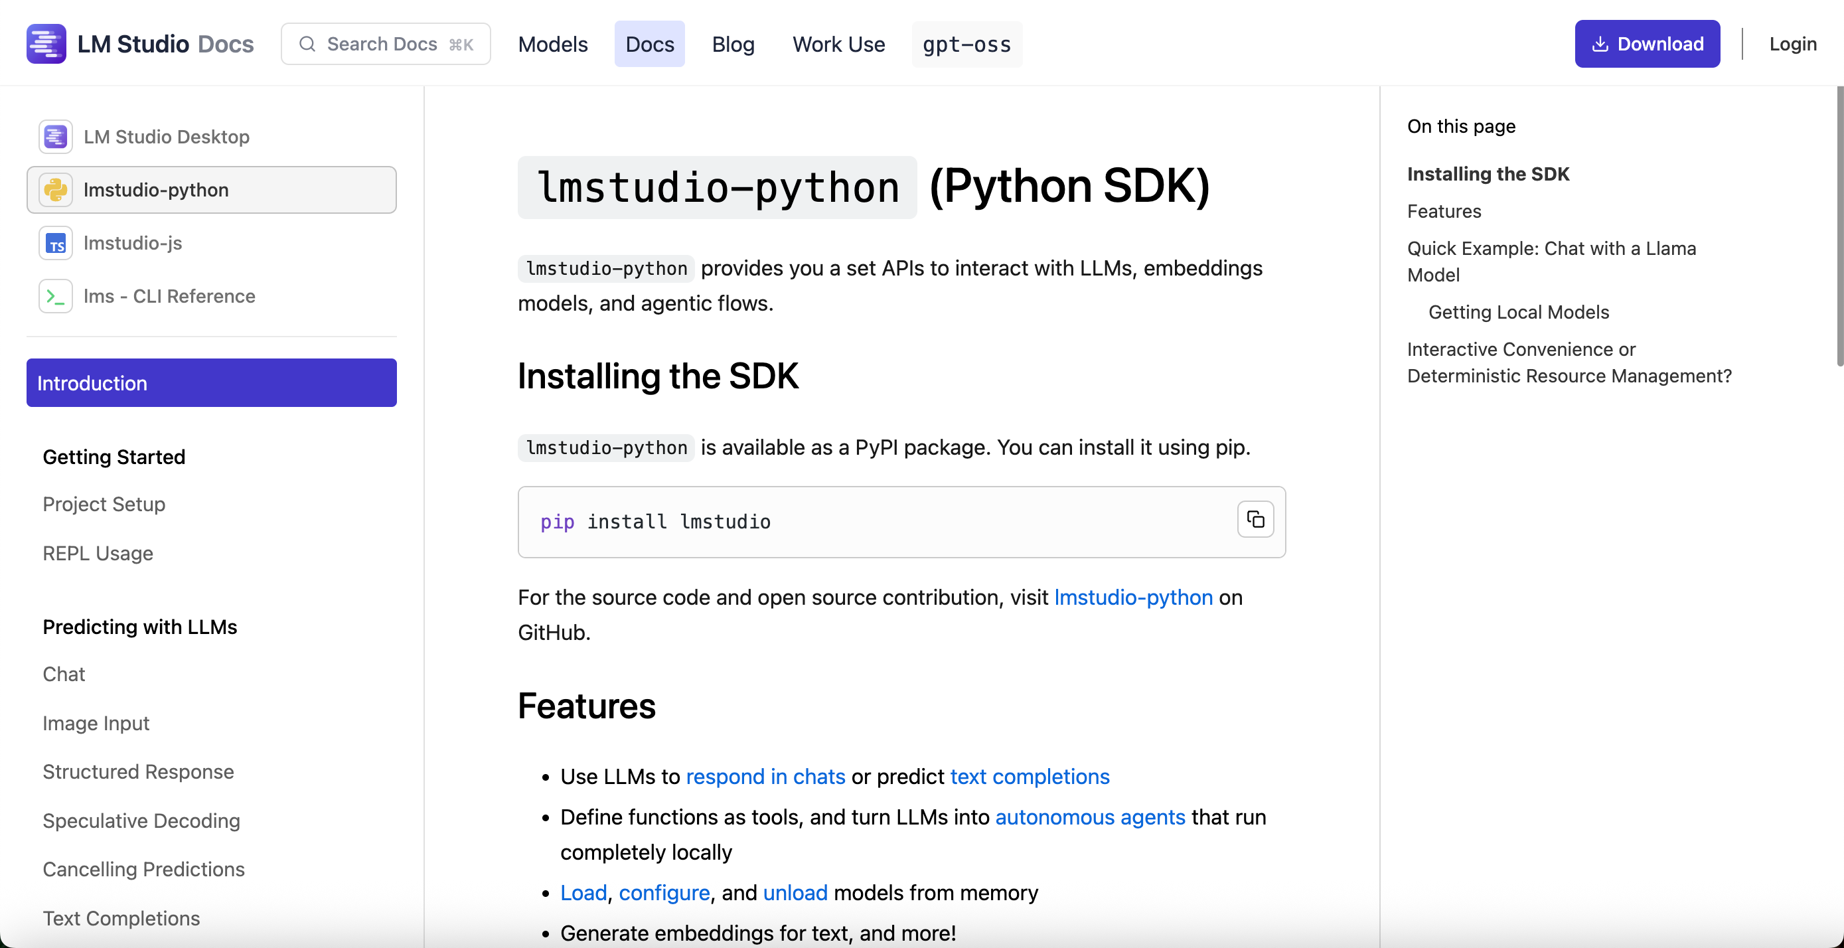Image resolution: width=1844 pixels, height=948 pixels.
Task: Switch to the Docs tab
Action: point(649,44)
